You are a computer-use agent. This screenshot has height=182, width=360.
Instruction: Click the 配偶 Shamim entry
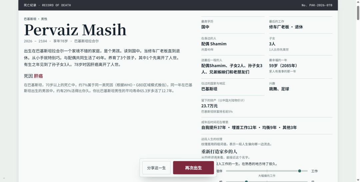click(x=214, y=44)
